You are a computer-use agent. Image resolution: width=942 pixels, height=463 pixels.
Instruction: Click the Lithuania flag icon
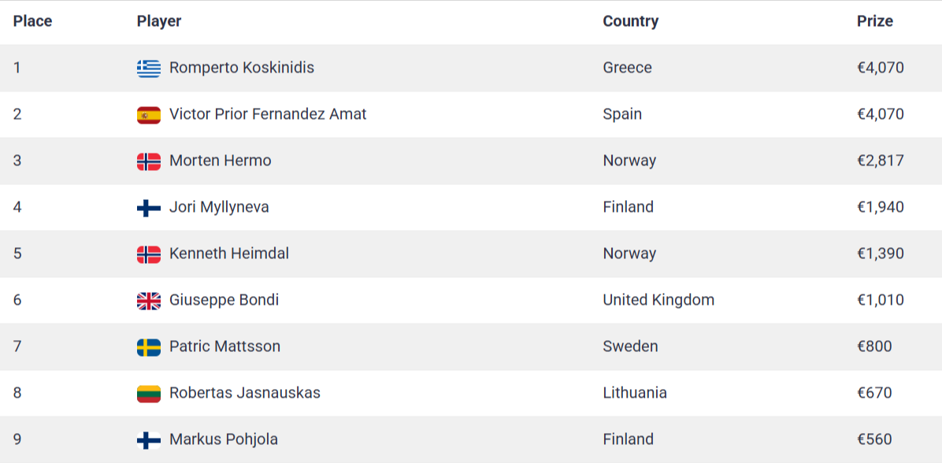pos(148,394)
